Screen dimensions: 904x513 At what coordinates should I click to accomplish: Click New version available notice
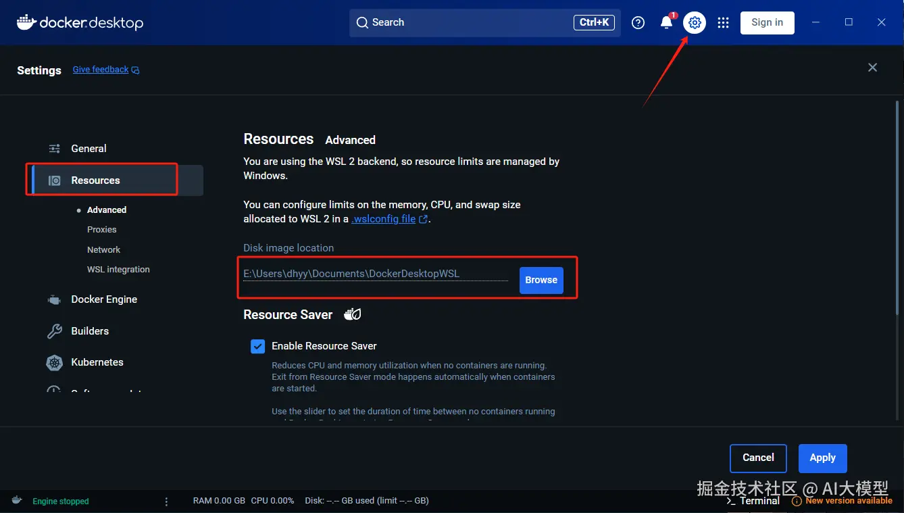(x=849, y=501)
